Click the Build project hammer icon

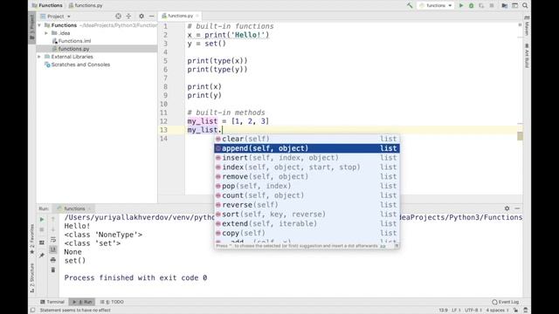[x=410, y=5]
